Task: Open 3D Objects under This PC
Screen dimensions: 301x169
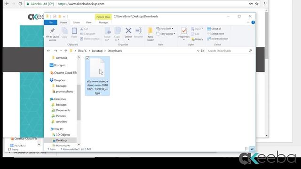Action: pos(63,135)
